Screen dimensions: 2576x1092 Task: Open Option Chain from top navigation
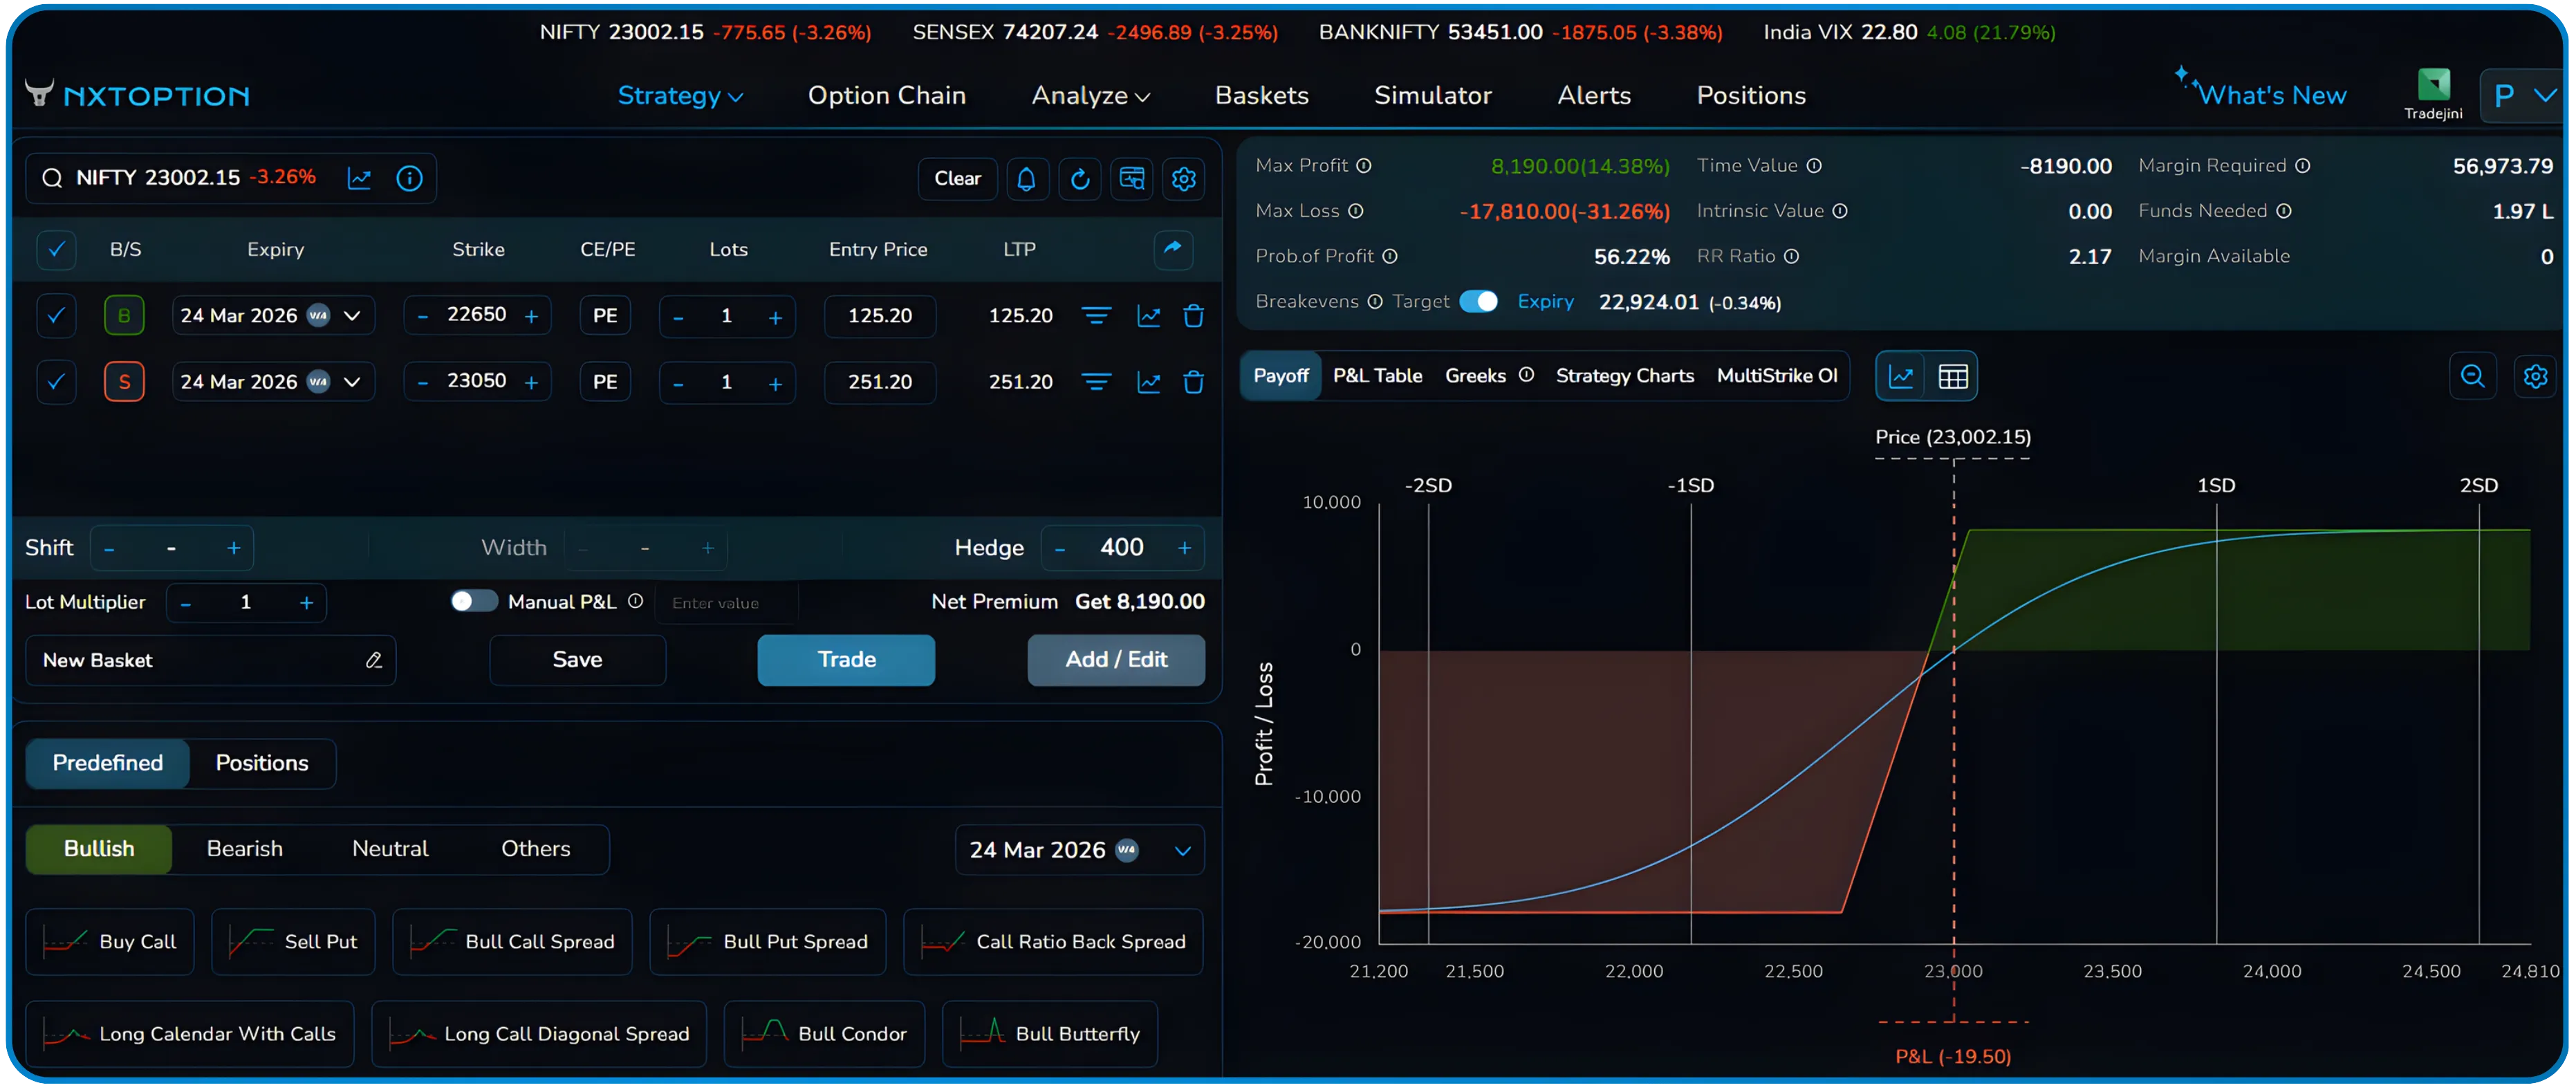click(x=886, y=95)
